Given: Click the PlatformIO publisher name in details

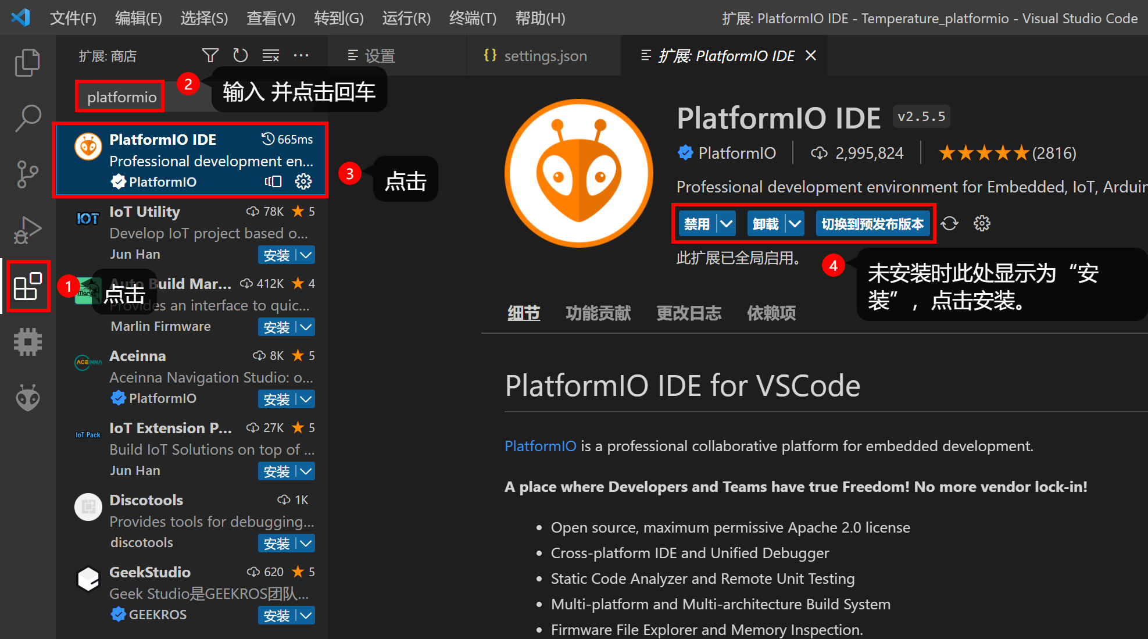Looking at the screenshot, I should coord(737,153).
